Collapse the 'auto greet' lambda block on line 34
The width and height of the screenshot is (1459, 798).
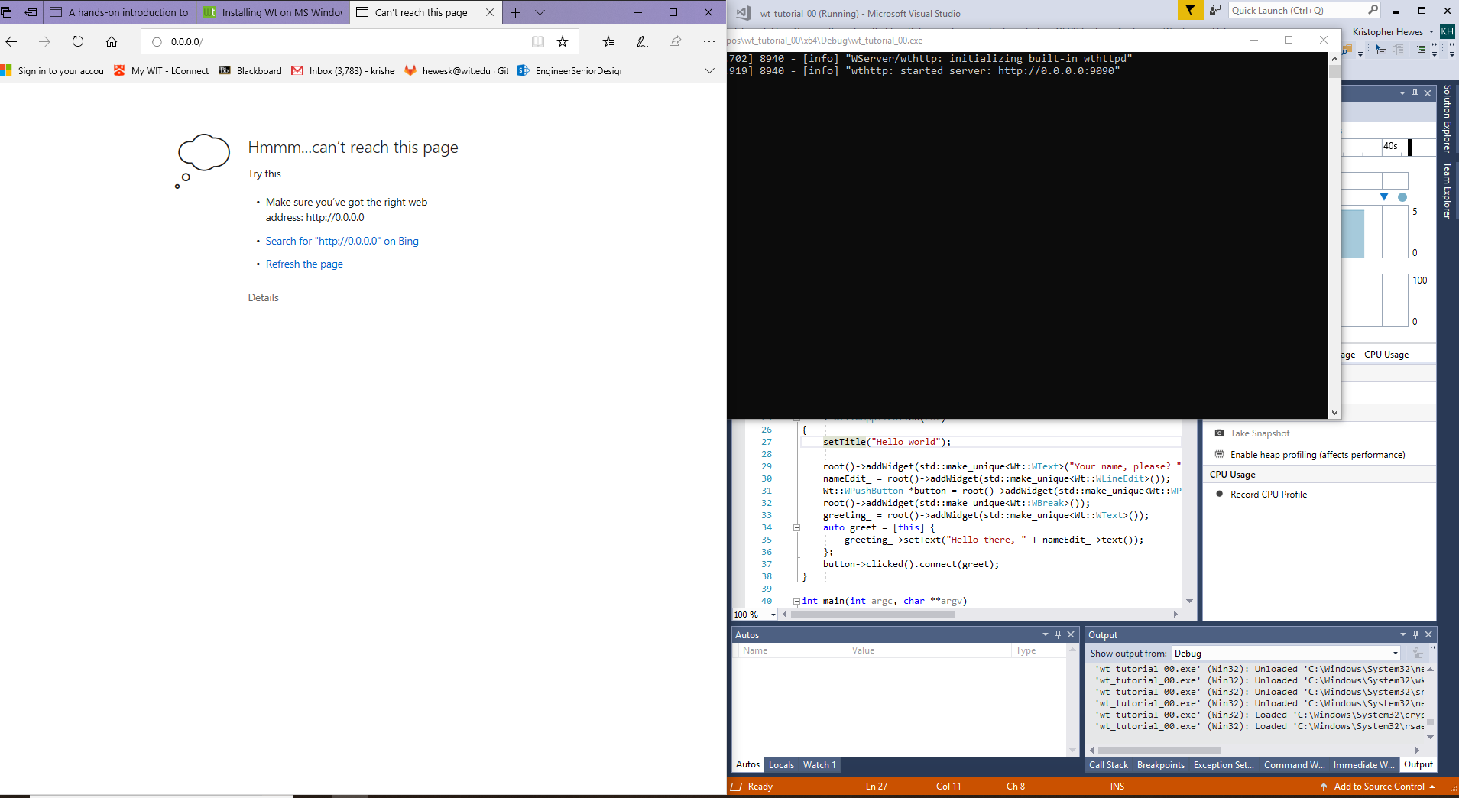click(x=796, y=527)
